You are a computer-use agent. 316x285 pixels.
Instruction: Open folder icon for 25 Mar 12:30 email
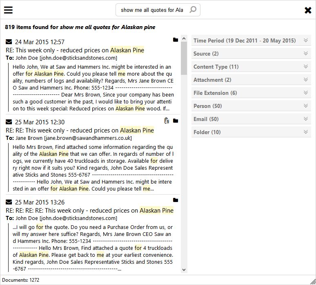[176, 121]
